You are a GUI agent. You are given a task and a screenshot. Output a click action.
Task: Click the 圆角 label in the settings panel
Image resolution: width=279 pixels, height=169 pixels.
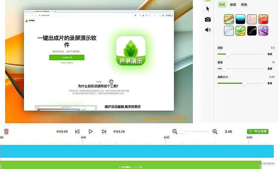coord(220,62)
